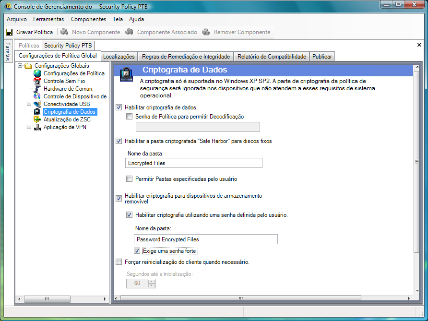Open the Ajuda menu
This screenshot has width=428, height=321.
[x=136, y=19]
